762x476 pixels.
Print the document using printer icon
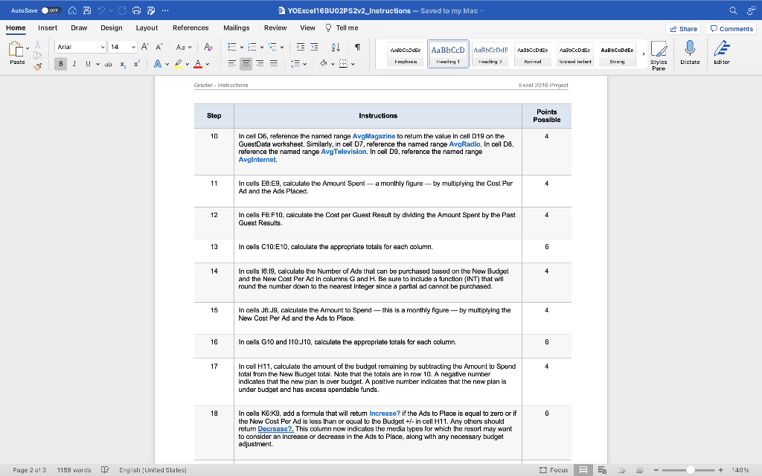pos(137,10)
